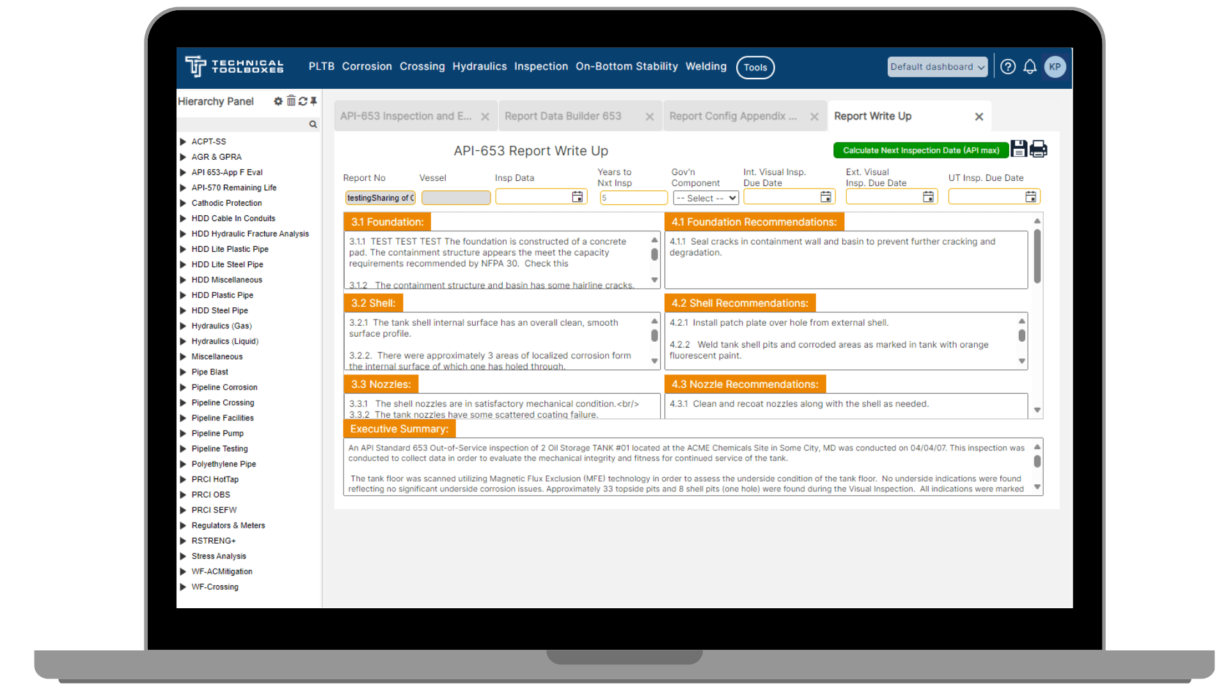1228x690 pixels.
Task: Open the Gov'n Component Select dropdown
Action: (705, 198)
